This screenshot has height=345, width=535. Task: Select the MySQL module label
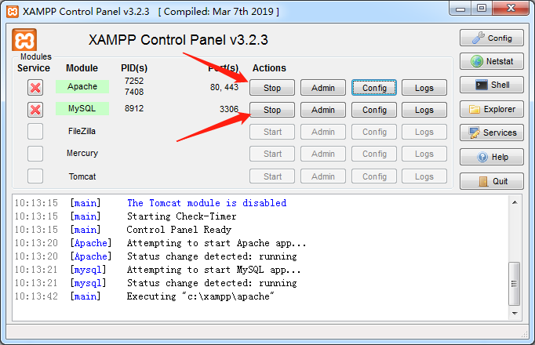point(82,108)
